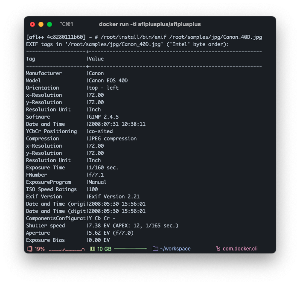Click the ⌥⌘1 pane shortcut indicator
The image size is (300, 285).
(67, 24)
